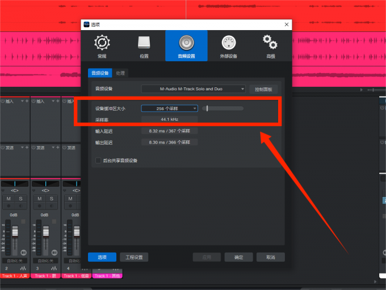
Task: Toggle sends power on channel 3 鼓
Action: pyautogui.click(x=33, y=148)
